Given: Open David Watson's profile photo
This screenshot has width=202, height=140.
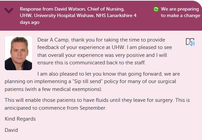Looking at the screenshot, I should (x=18, y=53).
